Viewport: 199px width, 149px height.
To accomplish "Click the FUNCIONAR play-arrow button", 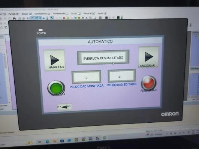I will (148, 57).
